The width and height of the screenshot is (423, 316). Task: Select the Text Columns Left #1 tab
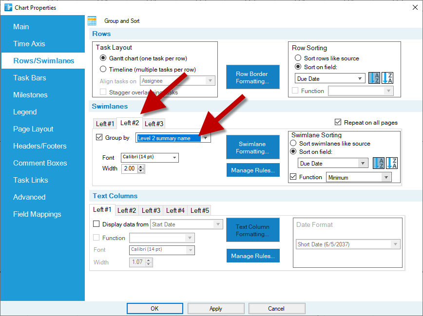tap(102, 209)
